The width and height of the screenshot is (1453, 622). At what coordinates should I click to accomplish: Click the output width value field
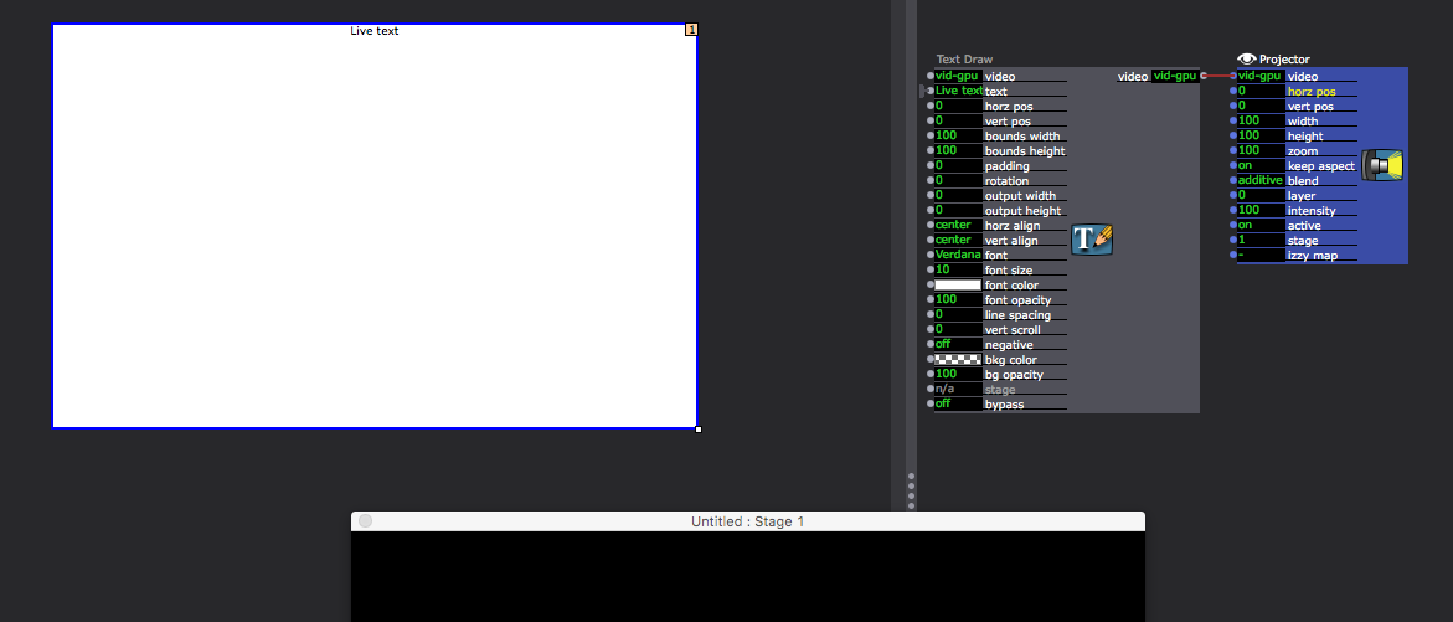click(x=959, y=195)
